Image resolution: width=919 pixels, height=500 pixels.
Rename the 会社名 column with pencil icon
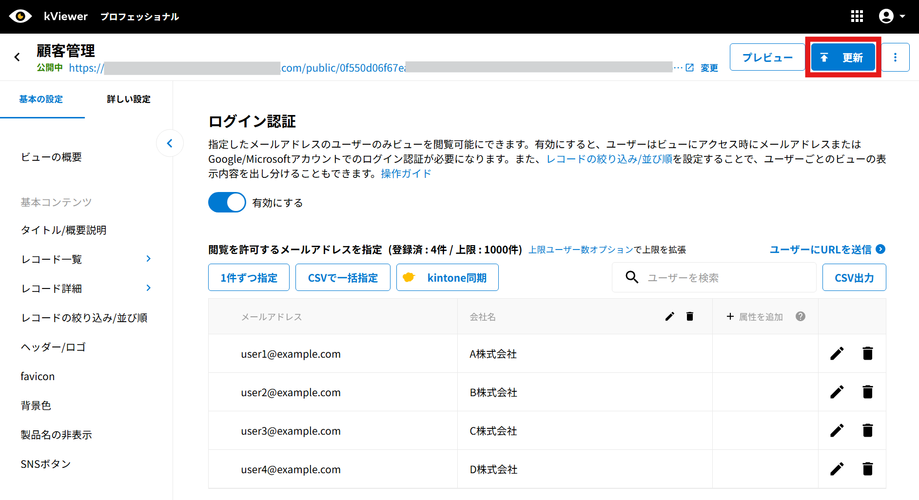coord(669,317)
